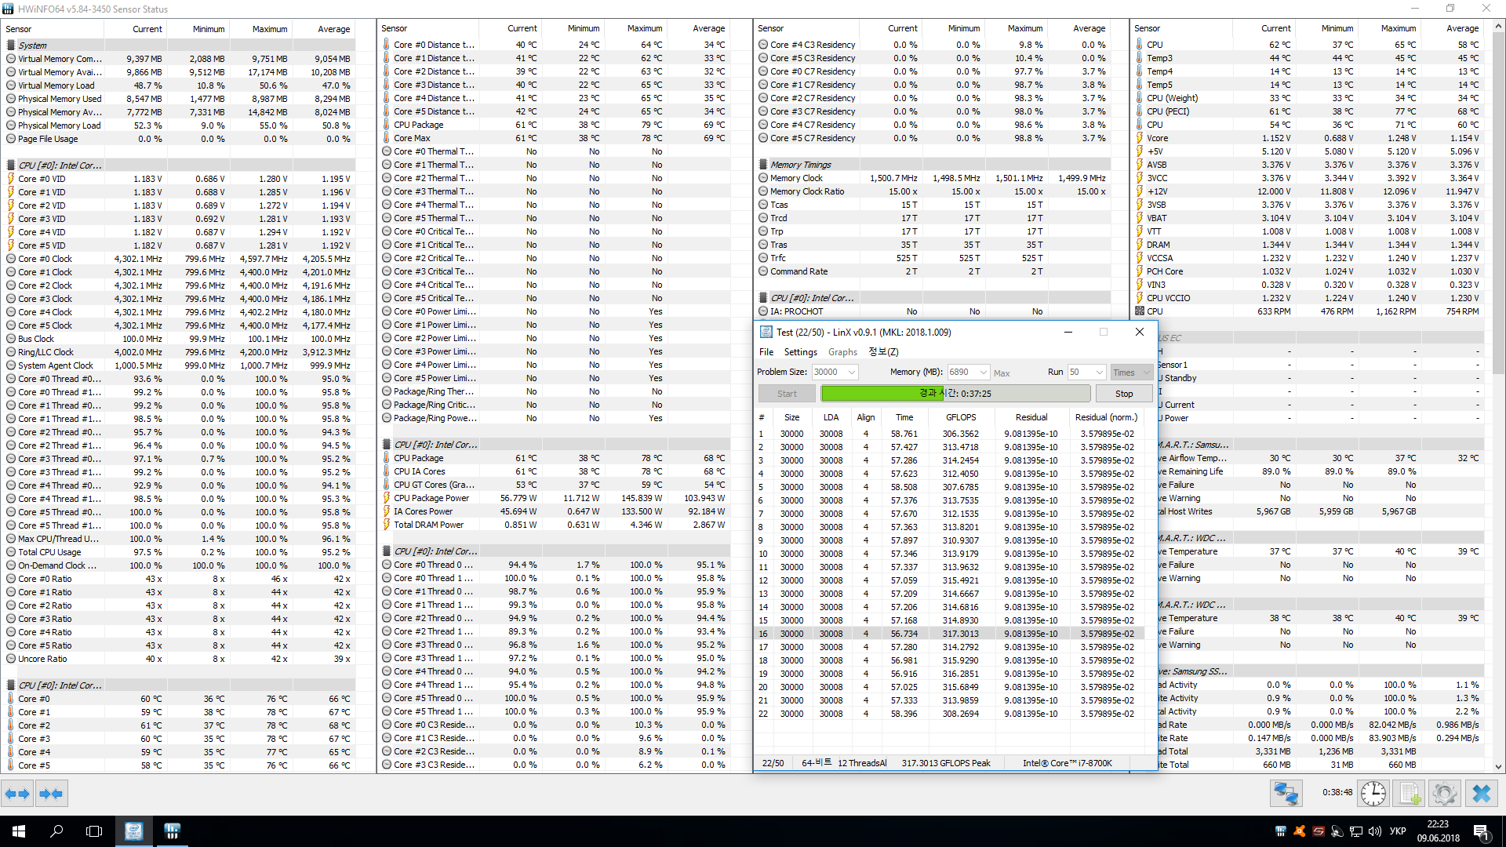Click the volume speaker tray icon
The height and width of the screenshot is (847, 1506).
[x=1374, y=831]
